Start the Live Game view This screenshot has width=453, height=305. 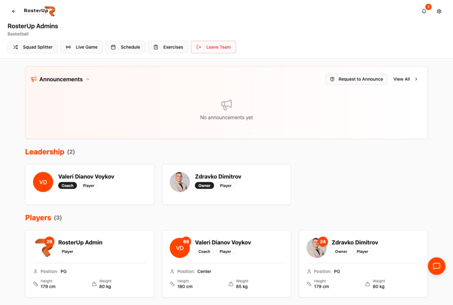(x=81, y=47)
